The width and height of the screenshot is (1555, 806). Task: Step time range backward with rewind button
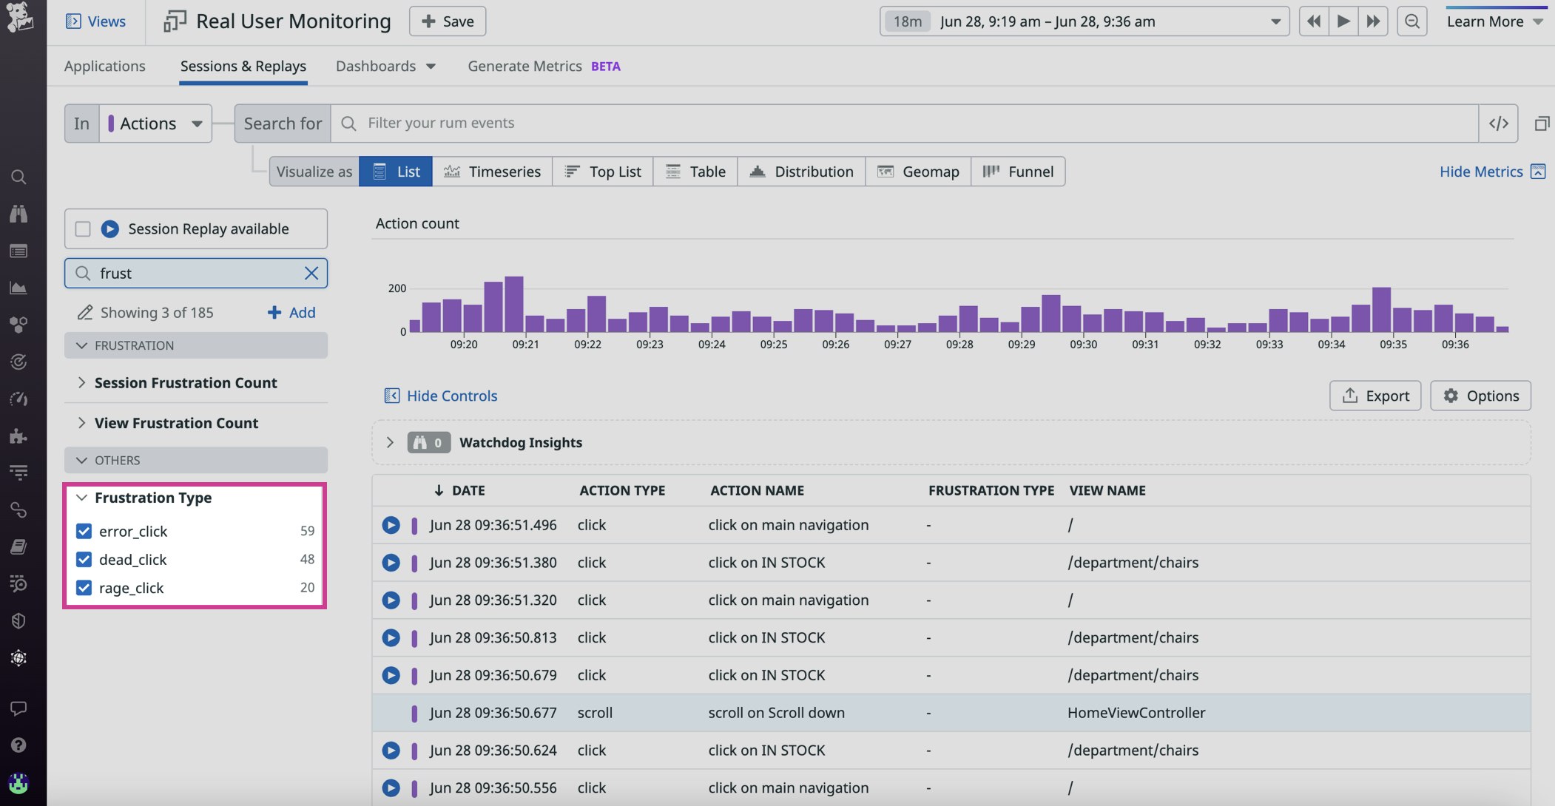1314,21
